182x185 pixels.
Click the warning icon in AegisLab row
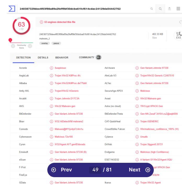(52, 76)
